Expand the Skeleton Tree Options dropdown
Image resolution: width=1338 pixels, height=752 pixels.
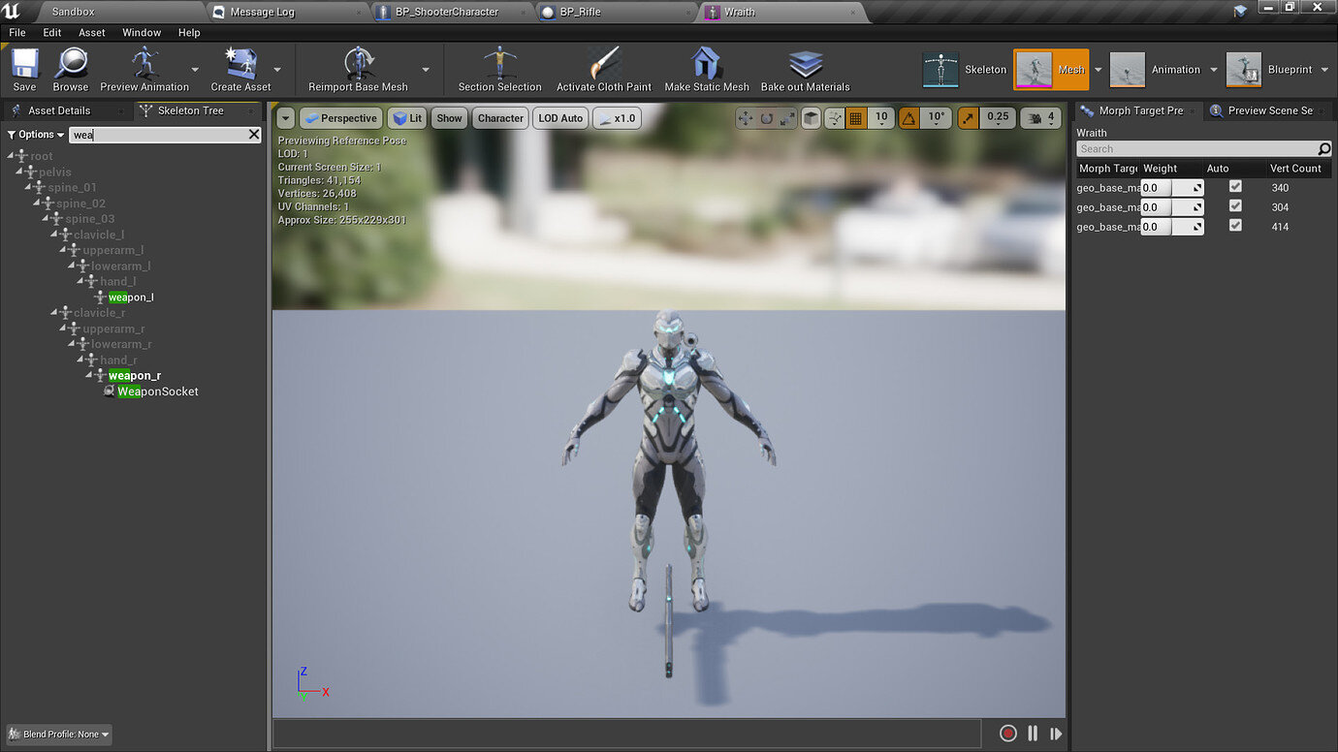[36, 135]
